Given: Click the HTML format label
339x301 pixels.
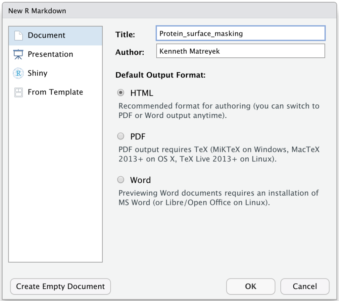Looking at the screenshot, I should pyautogui.click(x=142, y=93).
